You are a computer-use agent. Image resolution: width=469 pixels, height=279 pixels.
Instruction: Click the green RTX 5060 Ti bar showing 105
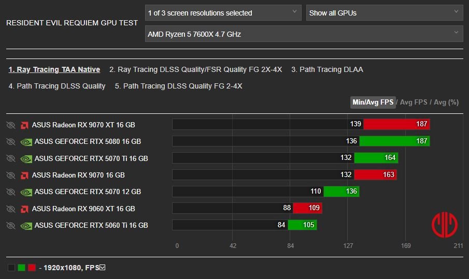coord(302,225)
